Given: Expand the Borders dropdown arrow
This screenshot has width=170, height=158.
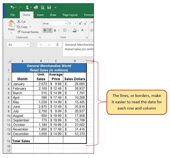Looking at the screenshot, I should (x=68, y=30).
